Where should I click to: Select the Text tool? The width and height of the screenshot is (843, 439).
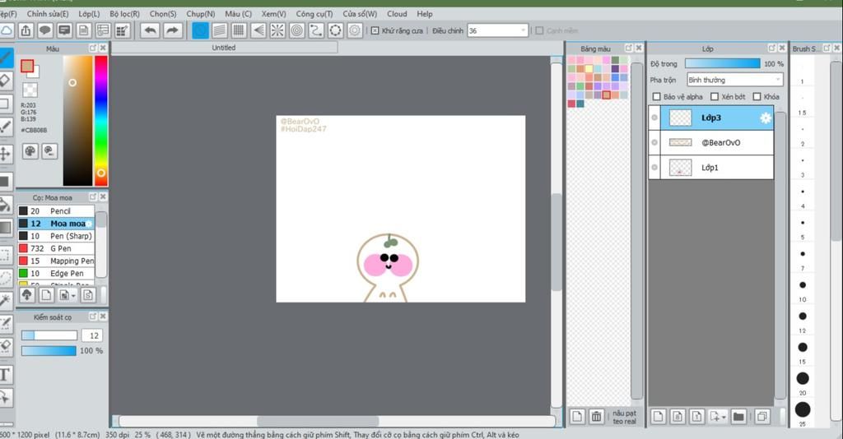(6, 375)
